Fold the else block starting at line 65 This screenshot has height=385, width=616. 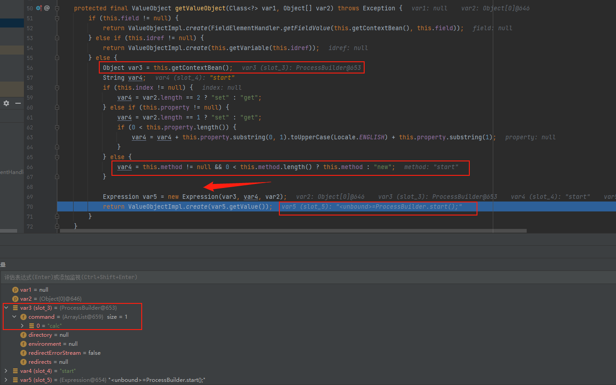[57, 157]
